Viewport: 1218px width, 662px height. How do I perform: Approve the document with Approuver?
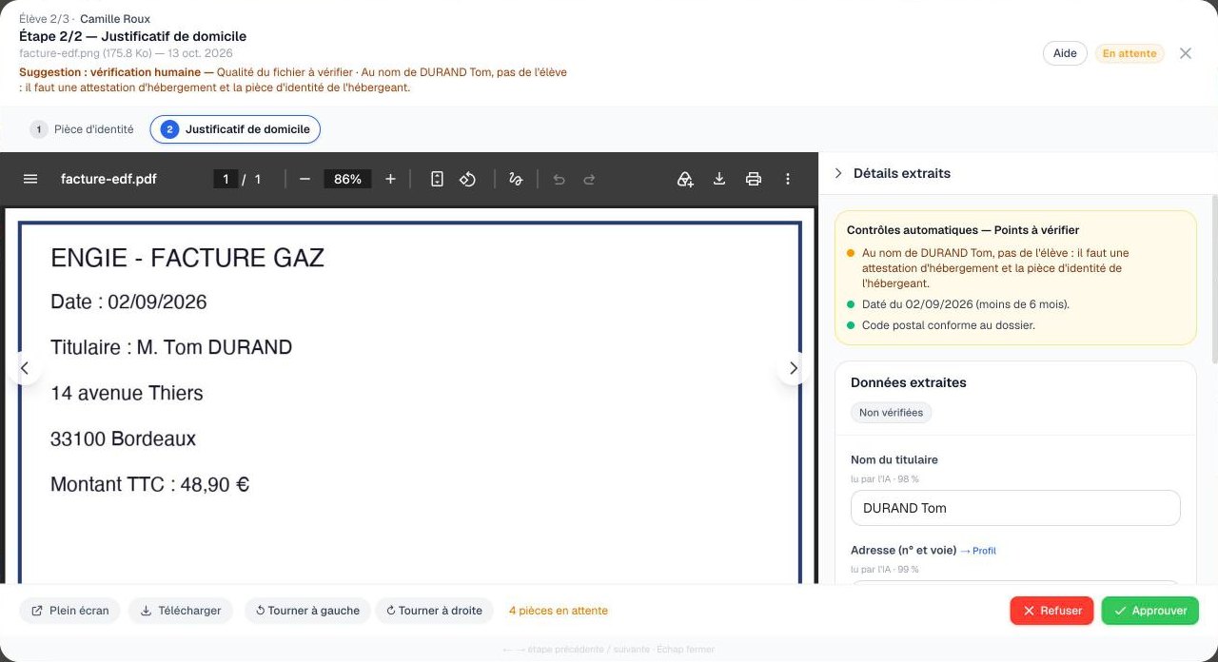(1150, 611)
